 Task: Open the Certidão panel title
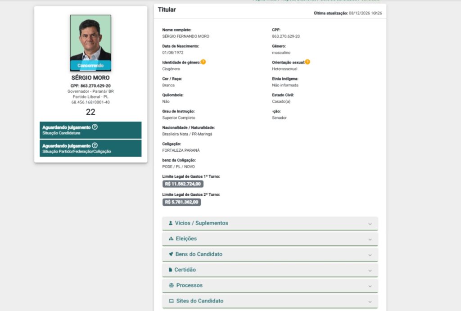[185, 270]
